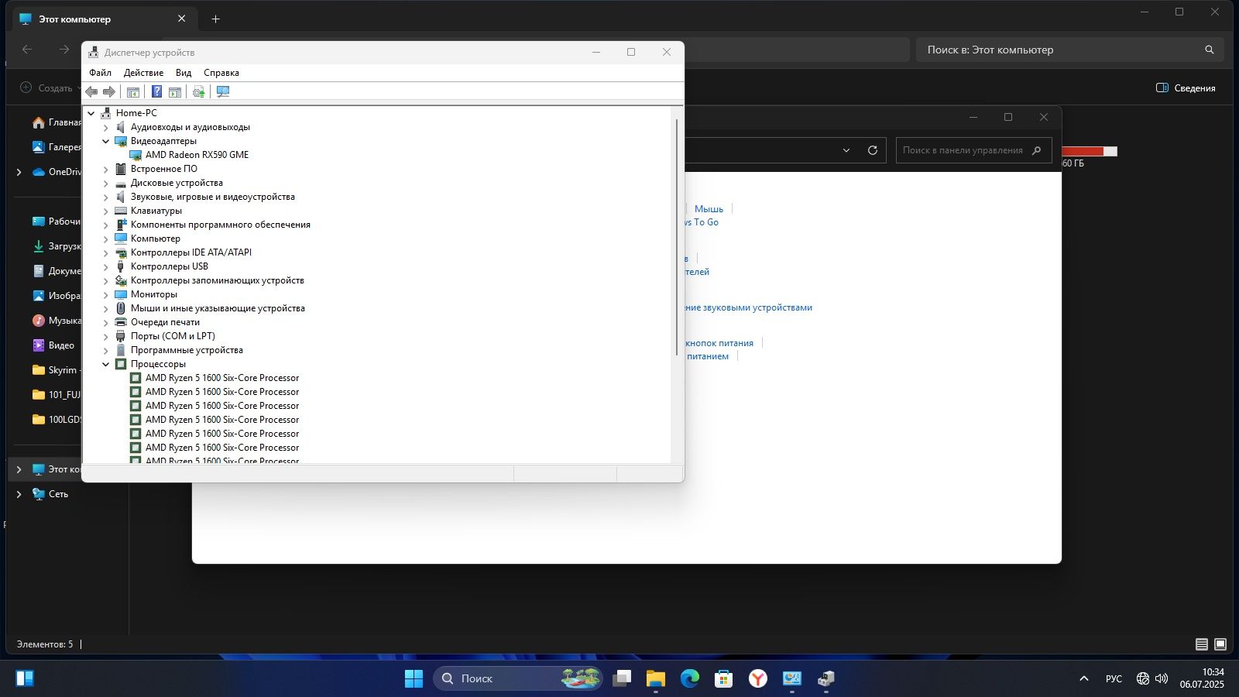Open the кнопок питания link in Control Panel
1239x697 pixels.
point(719,343)
